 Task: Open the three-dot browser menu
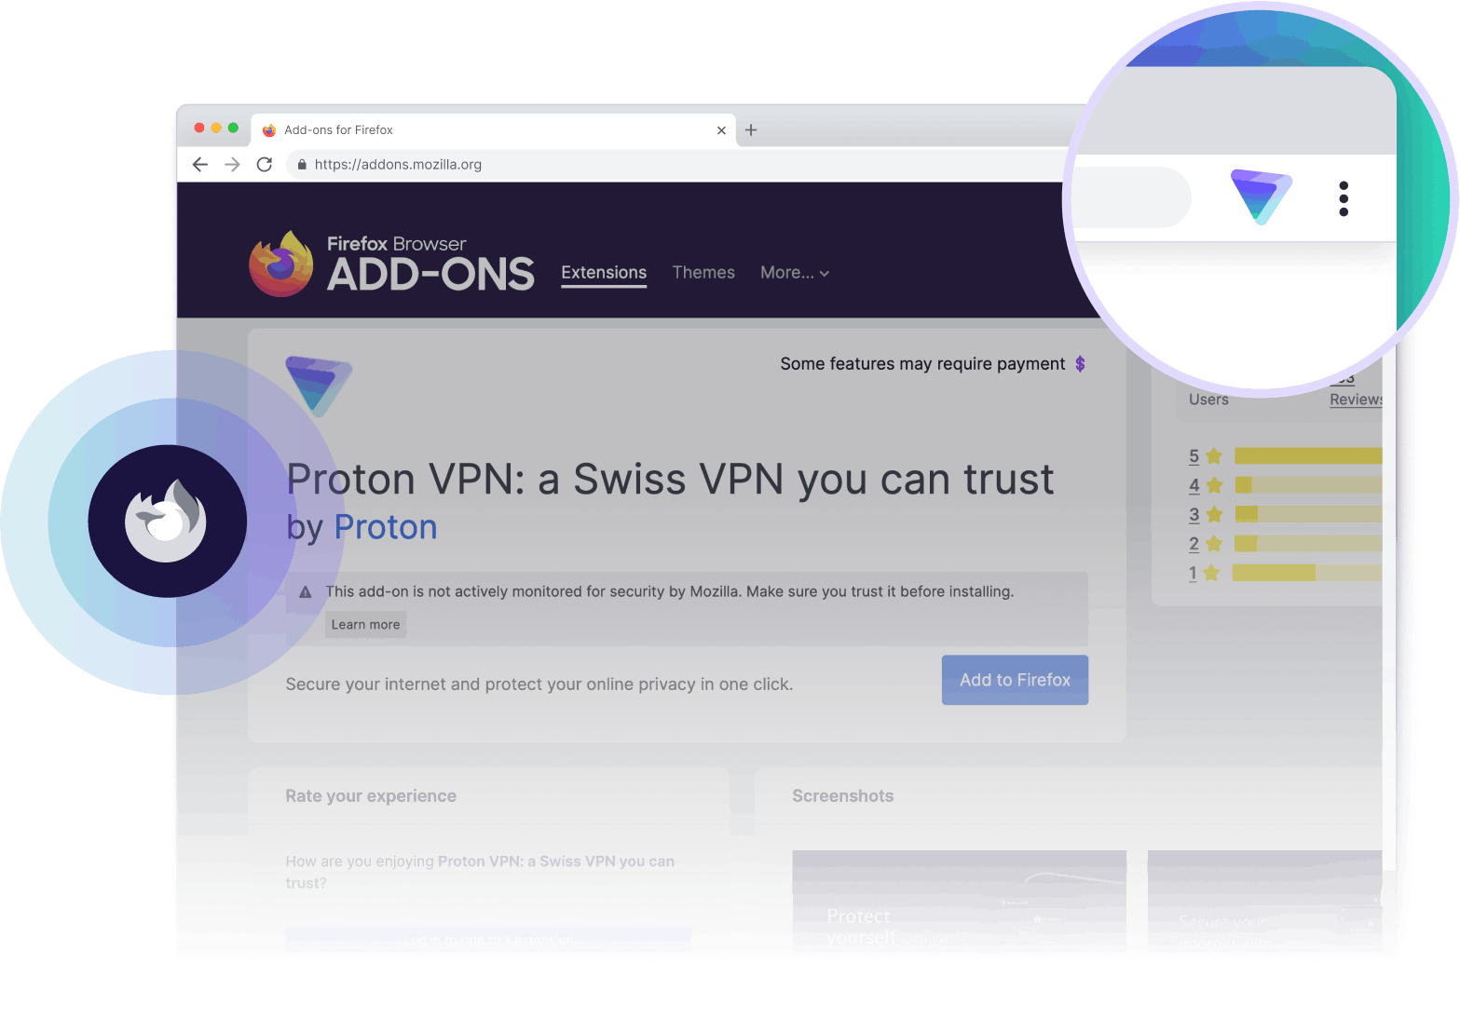[x=1344, y=198]
